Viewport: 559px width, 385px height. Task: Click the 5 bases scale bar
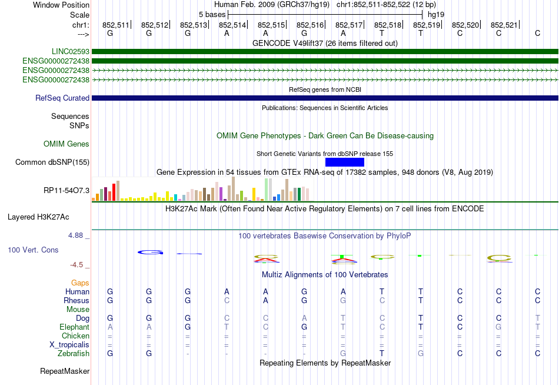[325, 15]
